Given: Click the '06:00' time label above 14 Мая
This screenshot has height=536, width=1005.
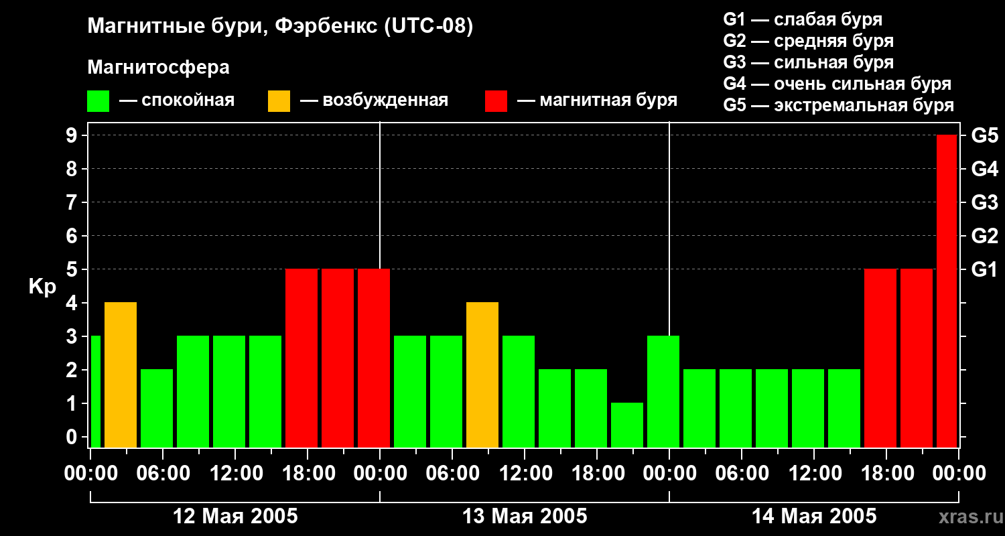Looking at the screenshot, I should coord(742,474).
